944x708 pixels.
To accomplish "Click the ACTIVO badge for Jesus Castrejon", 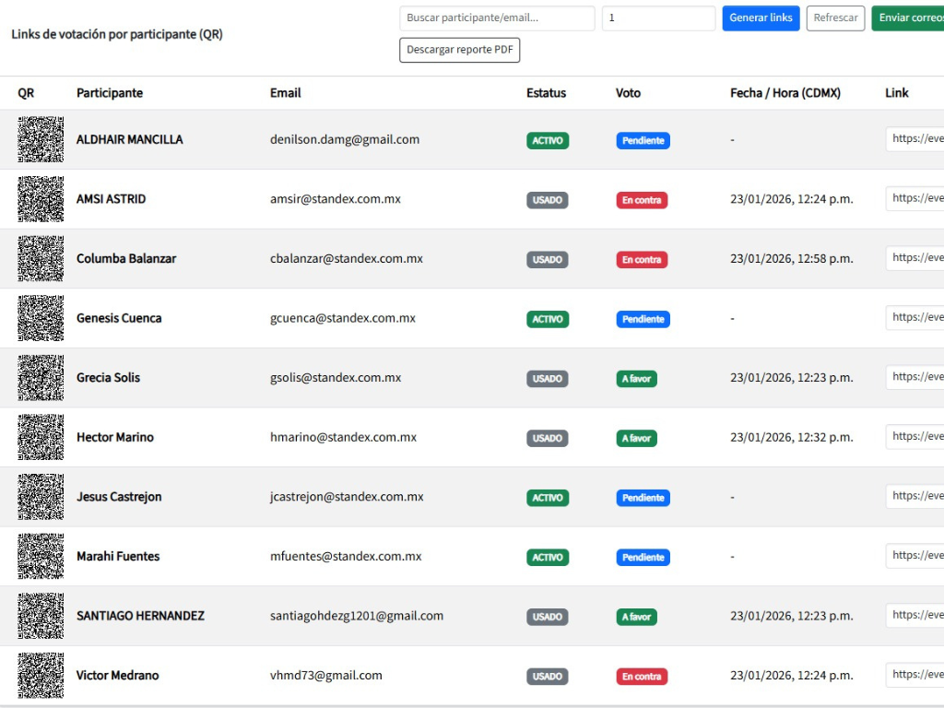I will [548, 498].
